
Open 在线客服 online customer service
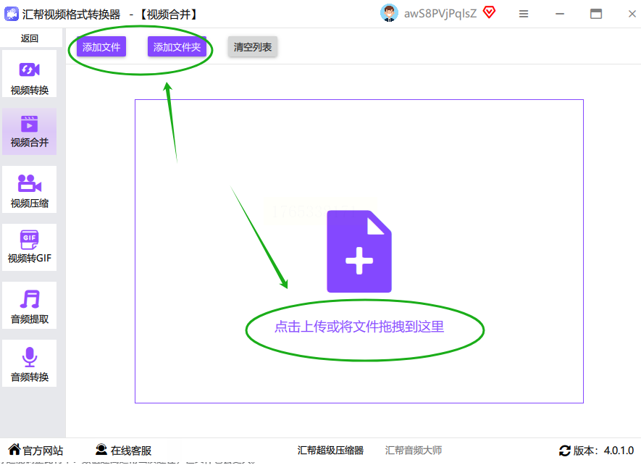coord(123,451)
